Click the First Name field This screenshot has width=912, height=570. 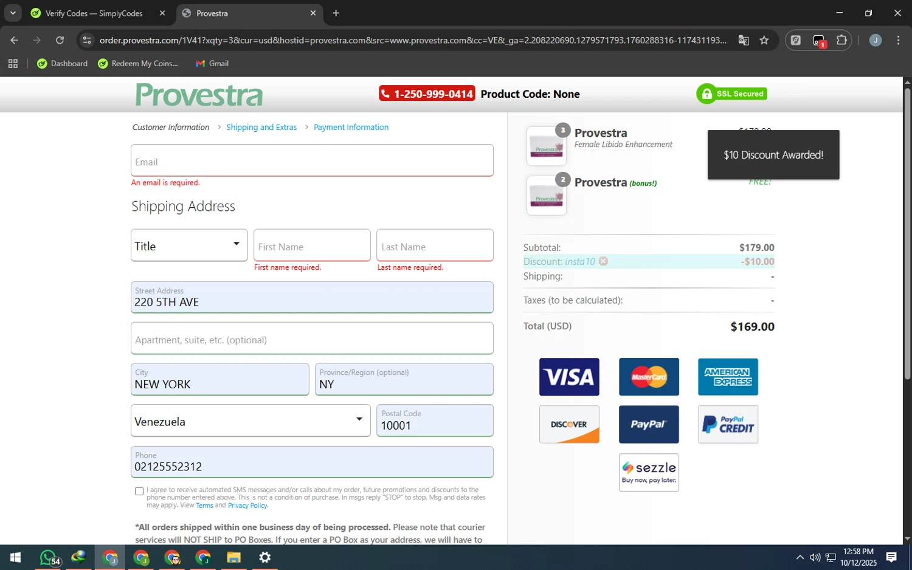[312, 245]
